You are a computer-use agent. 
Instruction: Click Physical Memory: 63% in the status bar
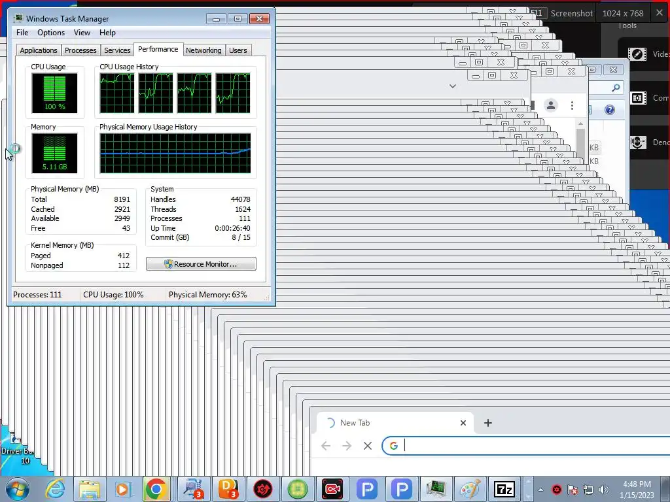[x=207, y=295]
